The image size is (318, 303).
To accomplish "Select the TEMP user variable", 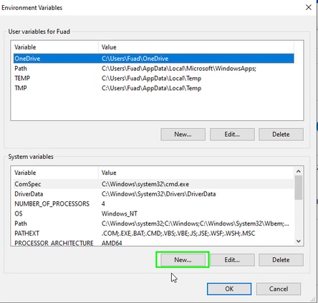I will pyautogui.click(x=154, y=78).
